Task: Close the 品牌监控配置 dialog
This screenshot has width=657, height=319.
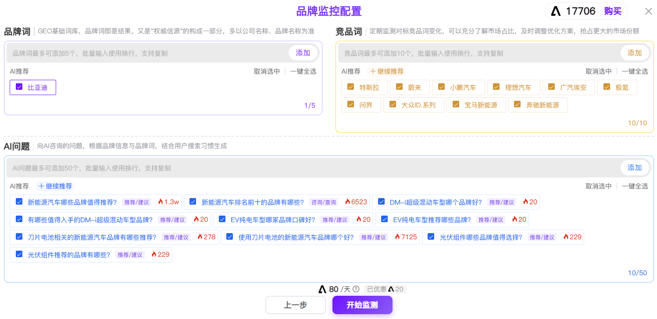Action: 648,11
